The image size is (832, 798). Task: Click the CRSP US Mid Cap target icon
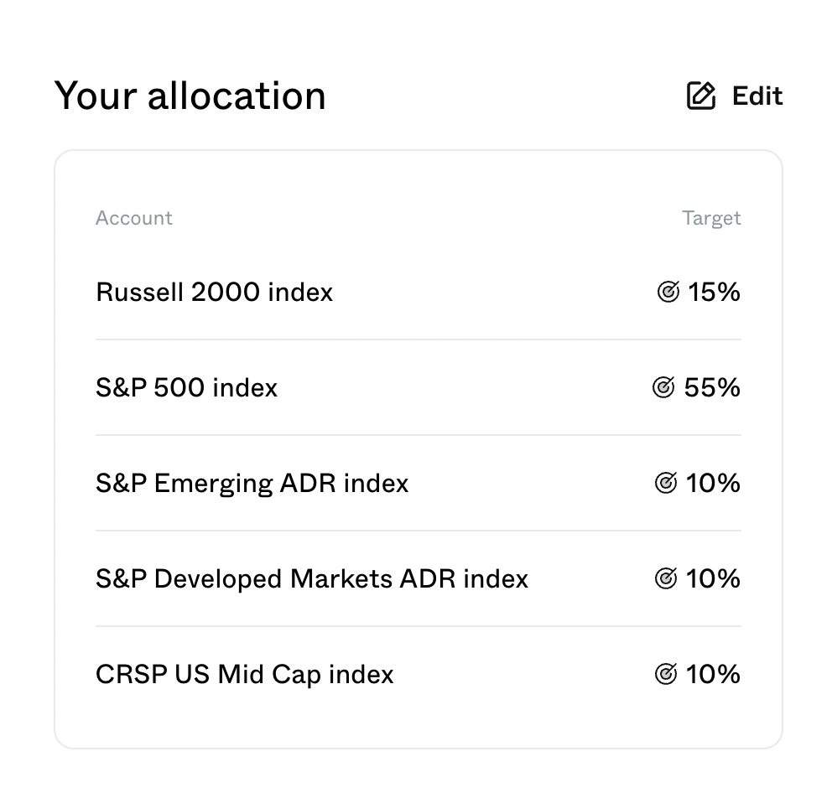click(x=665, y=674)
